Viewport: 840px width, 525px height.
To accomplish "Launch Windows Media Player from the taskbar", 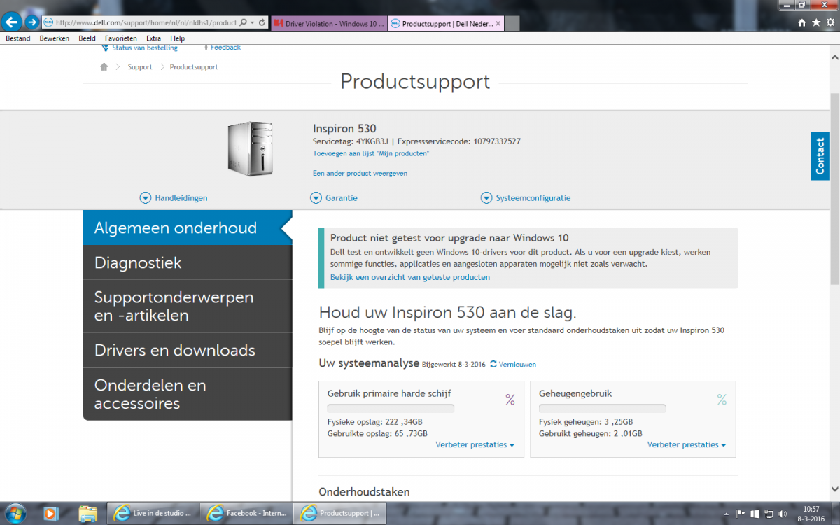I will [x=50, y=513].
